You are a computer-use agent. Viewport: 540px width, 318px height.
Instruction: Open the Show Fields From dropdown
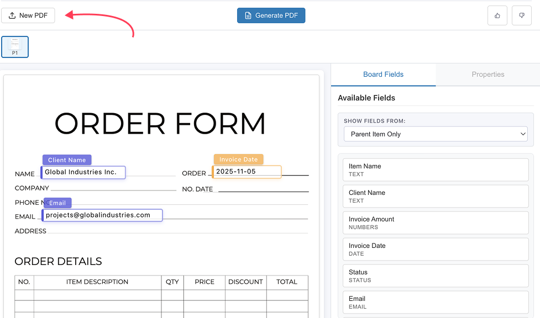[x=435, y=134]
